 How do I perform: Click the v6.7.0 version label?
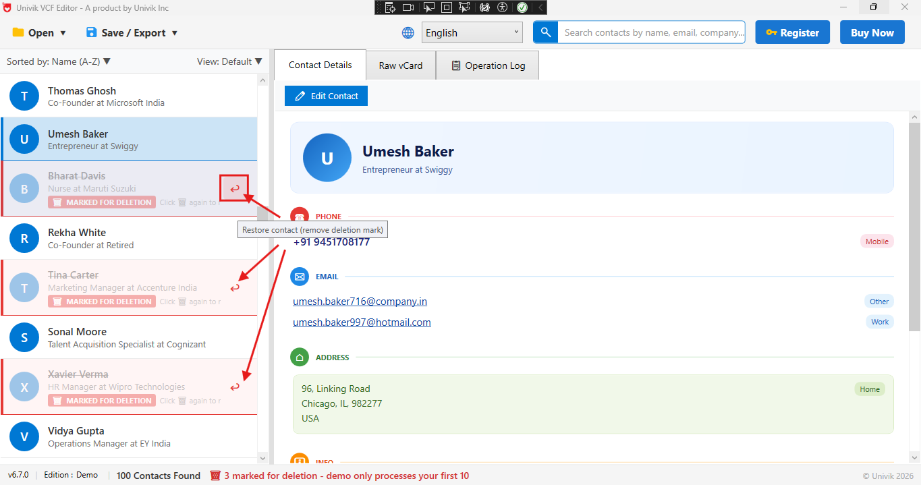(18, 475)
